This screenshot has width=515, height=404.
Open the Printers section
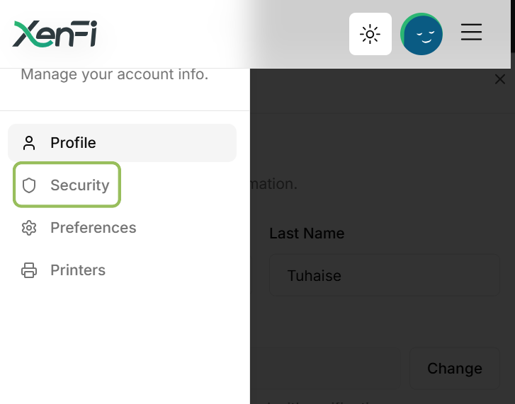64,270
